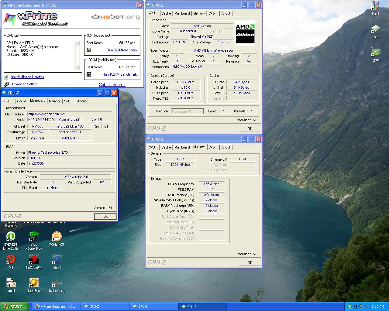
Task: Click the wPrime logo graphic
Action: click(36, 19)
